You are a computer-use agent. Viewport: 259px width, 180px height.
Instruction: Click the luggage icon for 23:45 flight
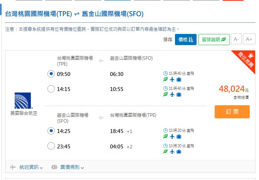pyautogui.click(x=179, y=151)
